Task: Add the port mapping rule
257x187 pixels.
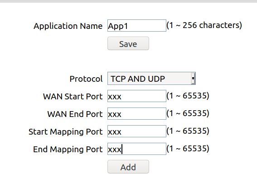Action: point(128,167)
